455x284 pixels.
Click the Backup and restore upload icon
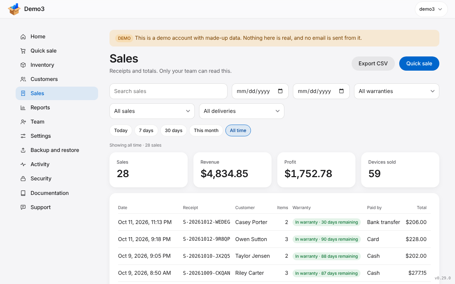(23, 150)
